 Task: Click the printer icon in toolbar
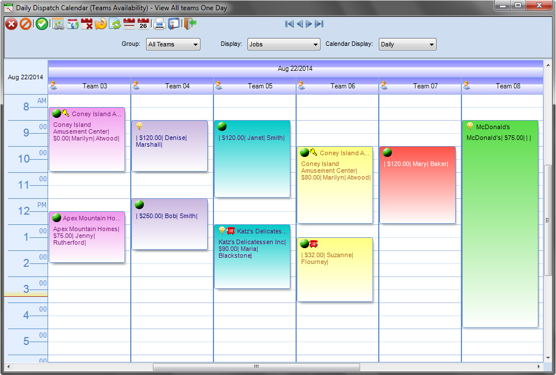click(x=159, y=24)
